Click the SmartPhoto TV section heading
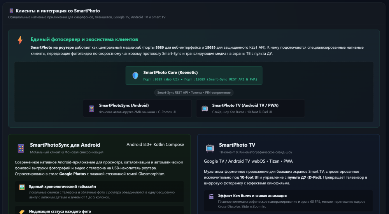The image size is (389, 214). pos(237,145)
